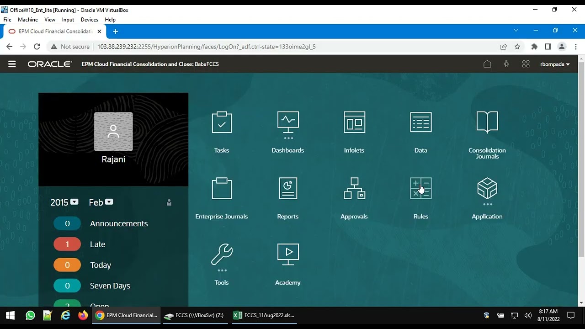
Task: Open Internet Explorer from taskbar
Action: pos(65,315)
